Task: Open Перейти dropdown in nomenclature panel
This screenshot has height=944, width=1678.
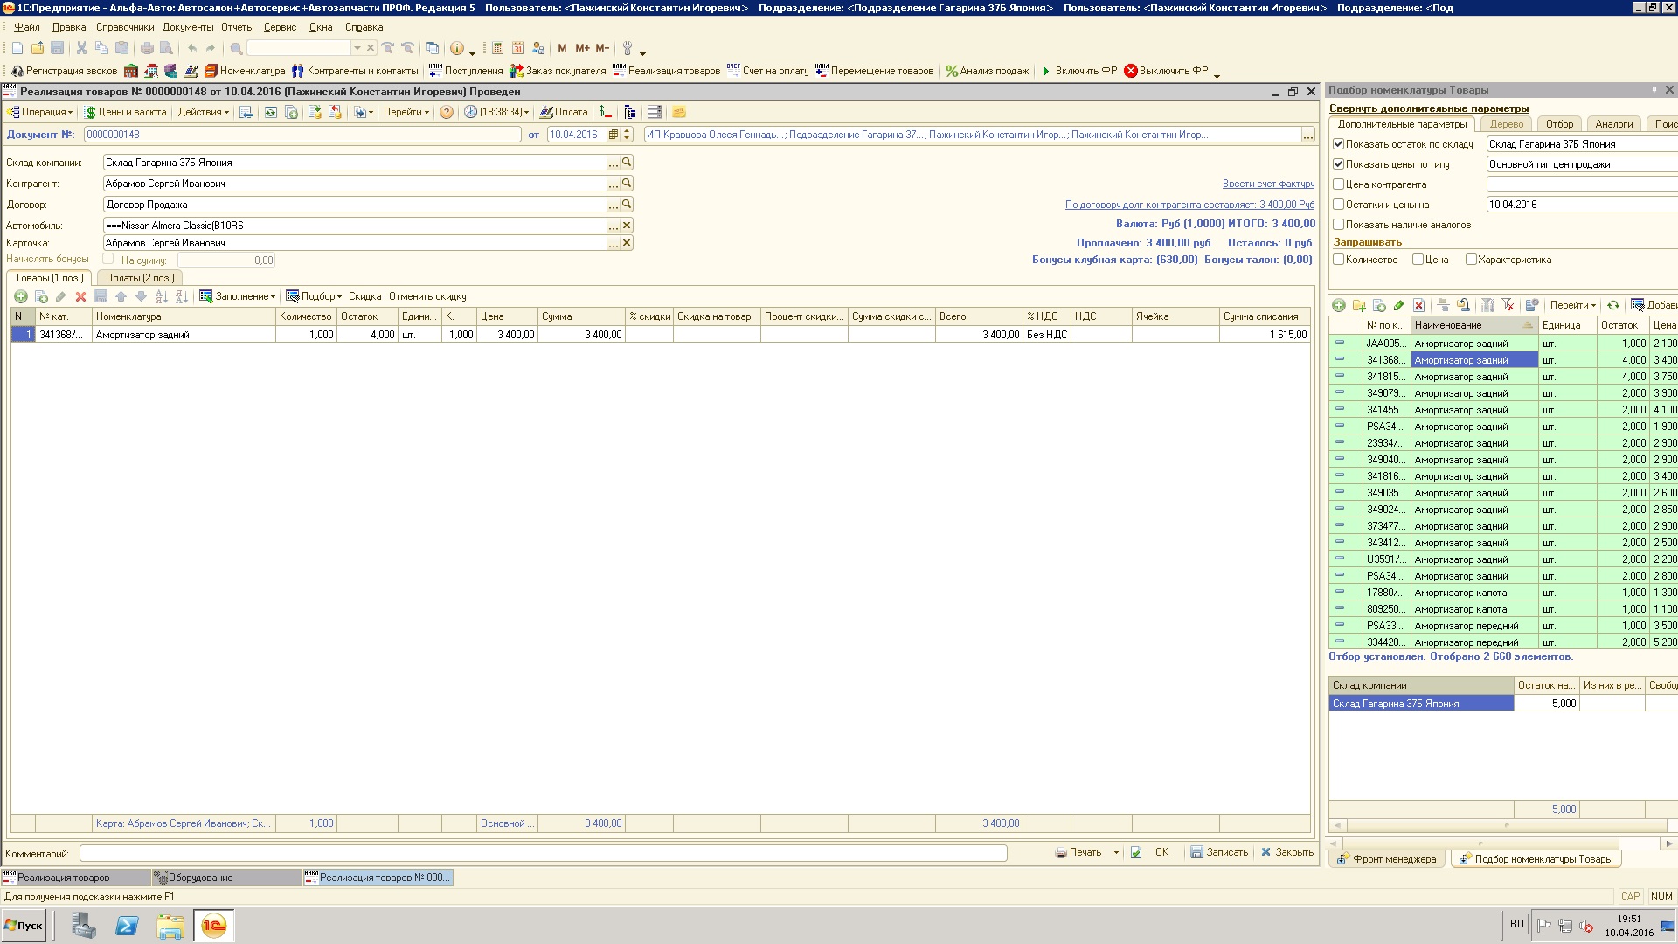Action: (x=1573, y=305)
